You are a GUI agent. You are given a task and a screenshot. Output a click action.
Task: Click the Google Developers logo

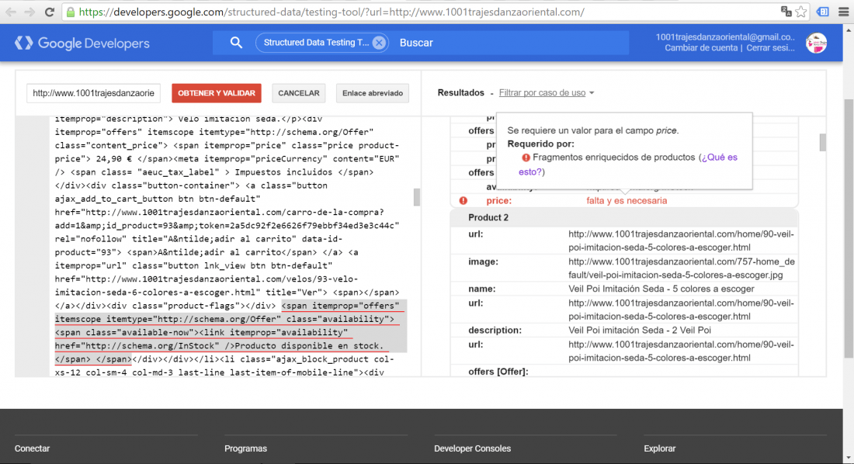coord(23,43)
